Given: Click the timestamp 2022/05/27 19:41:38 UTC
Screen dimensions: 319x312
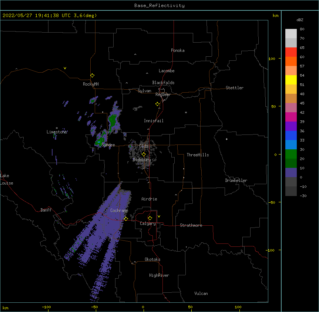Looking at the screenshot, I should click(37, 16).
